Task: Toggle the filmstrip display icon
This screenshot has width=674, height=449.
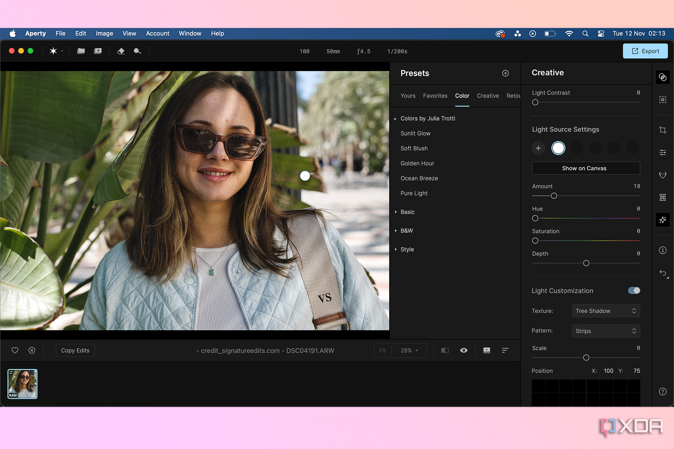Action: pyautogui.click(x=487, y=350)
